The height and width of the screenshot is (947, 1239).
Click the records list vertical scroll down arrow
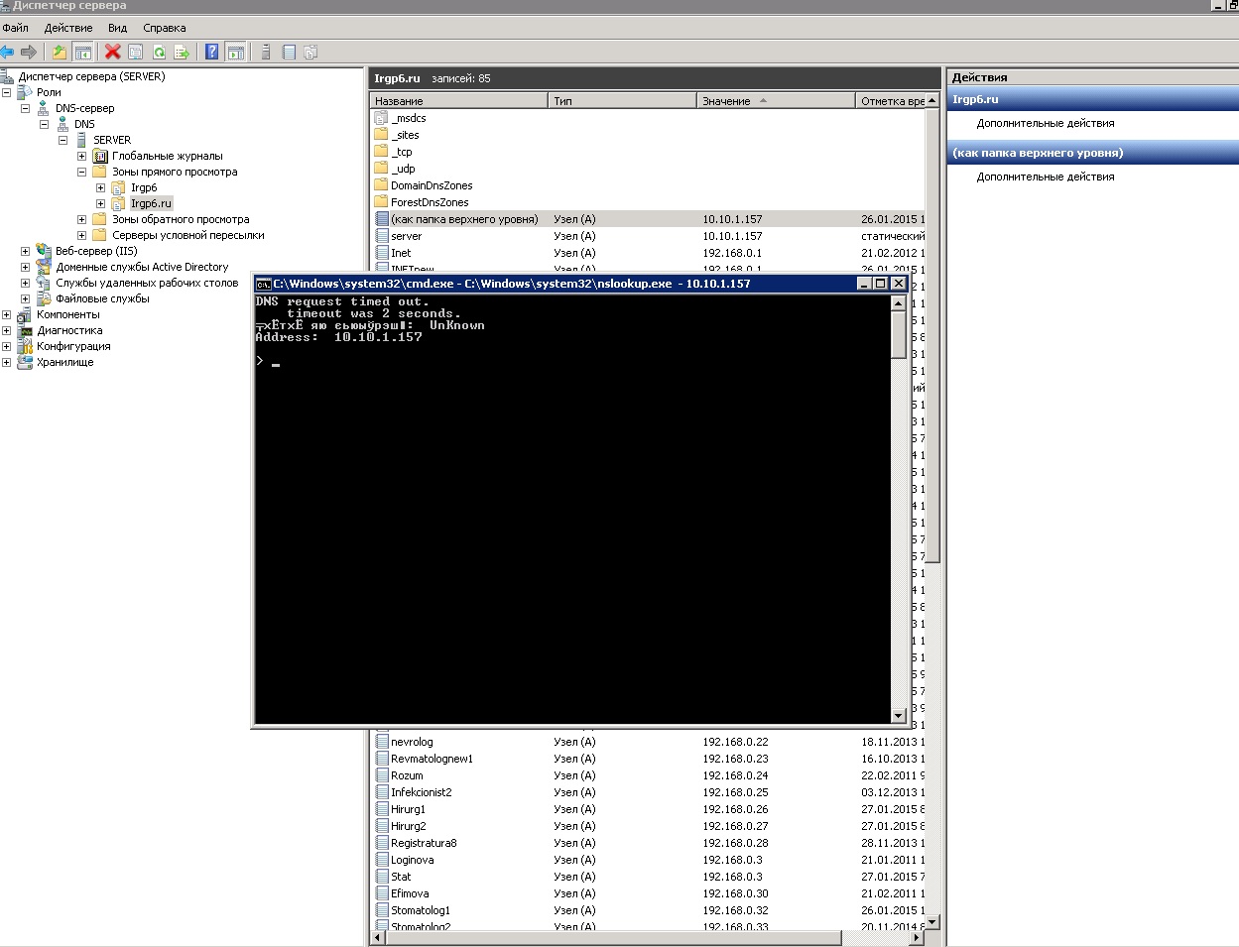(933, 921)
